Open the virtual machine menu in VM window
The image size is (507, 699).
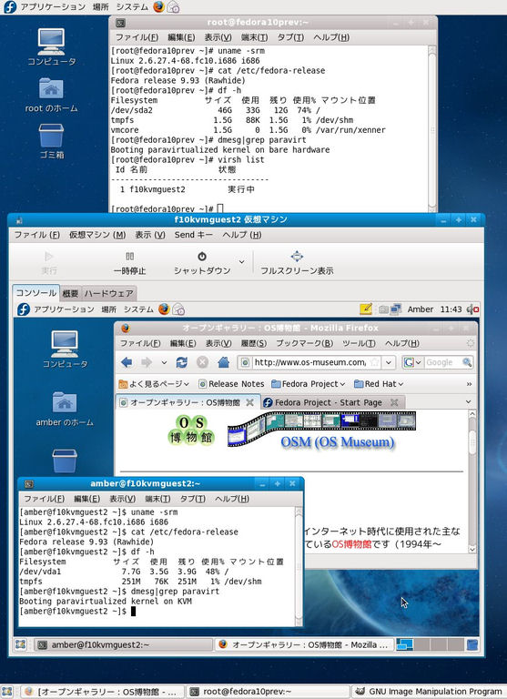(97, 235)
